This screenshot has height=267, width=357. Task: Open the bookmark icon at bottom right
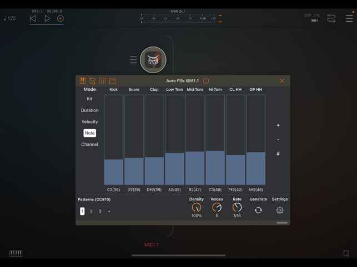[x=346, y=254]
